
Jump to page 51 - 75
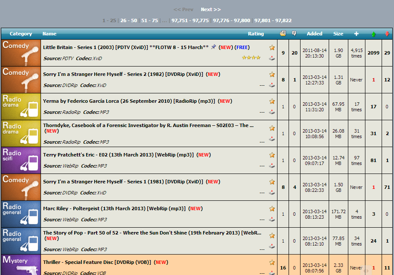coord(149,20)
